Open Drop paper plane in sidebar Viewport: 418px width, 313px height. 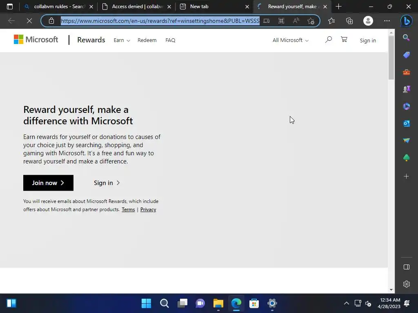pos(406,141)
